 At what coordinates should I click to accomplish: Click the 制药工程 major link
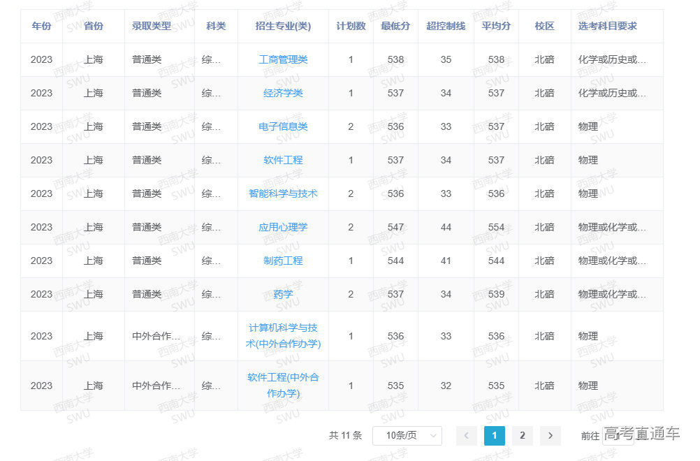283,261
